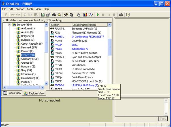This screenshot has width=171, height=127.
Task: Click the grayed Connect lightning icon
Action: 6,15
